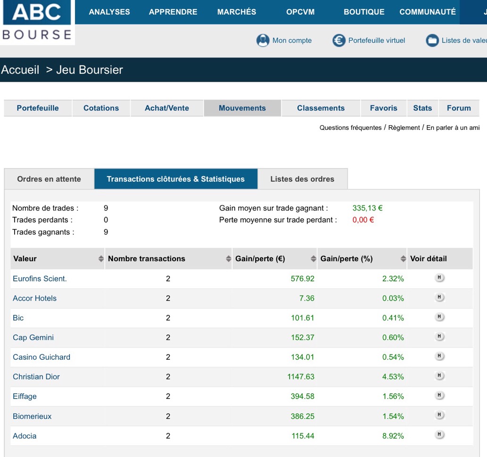The image size is (487, 457).
Task: Go to the Achat/Vente tab
Action: (167, 108)
